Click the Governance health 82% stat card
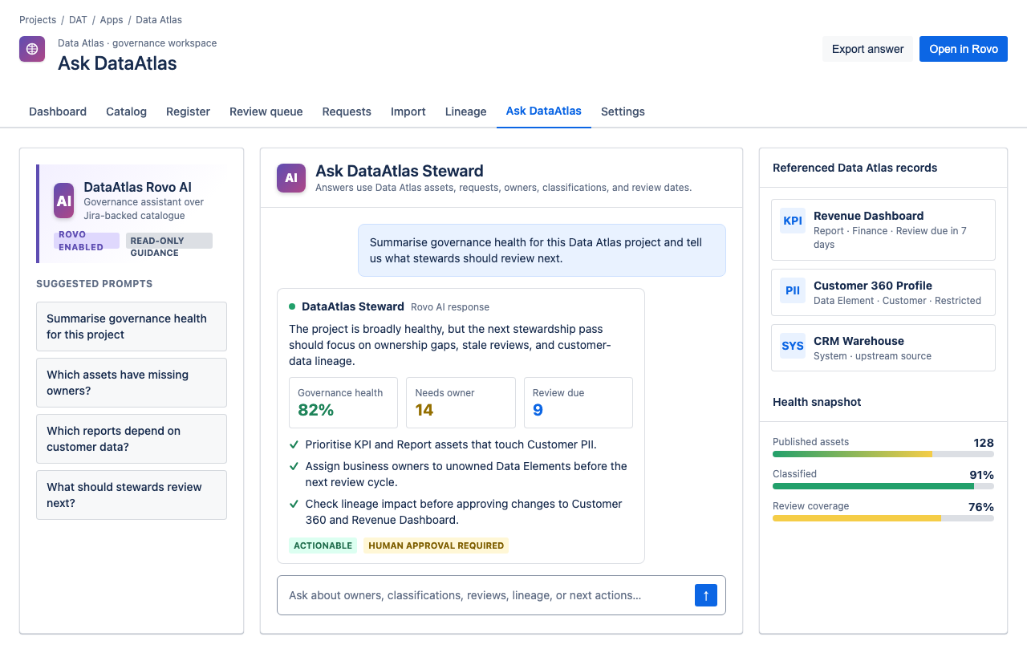 (343, 403)
